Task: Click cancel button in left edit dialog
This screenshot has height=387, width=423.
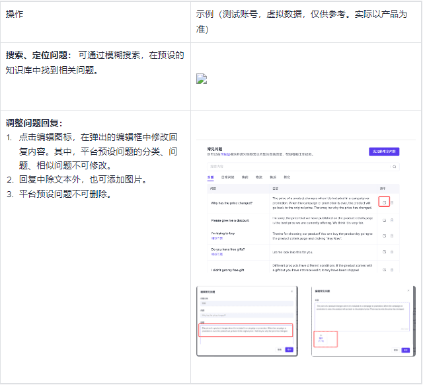Action: click(x=280, y=349)
